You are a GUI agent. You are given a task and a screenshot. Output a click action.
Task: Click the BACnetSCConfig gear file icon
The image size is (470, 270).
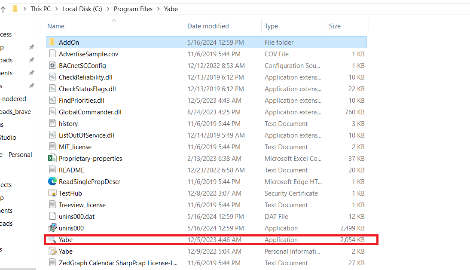[52, 65]
